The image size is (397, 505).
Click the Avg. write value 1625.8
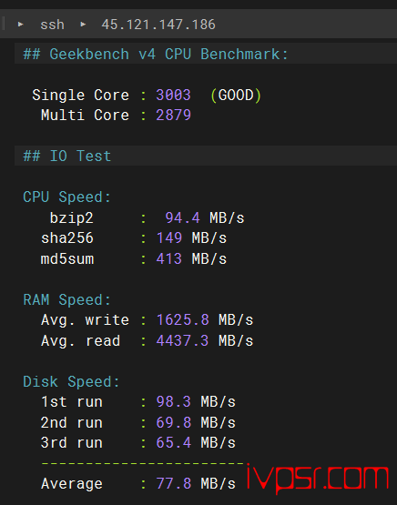click(x=182, y=320)
